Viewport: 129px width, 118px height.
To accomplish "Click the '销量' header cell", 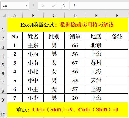I will [75, 36].
